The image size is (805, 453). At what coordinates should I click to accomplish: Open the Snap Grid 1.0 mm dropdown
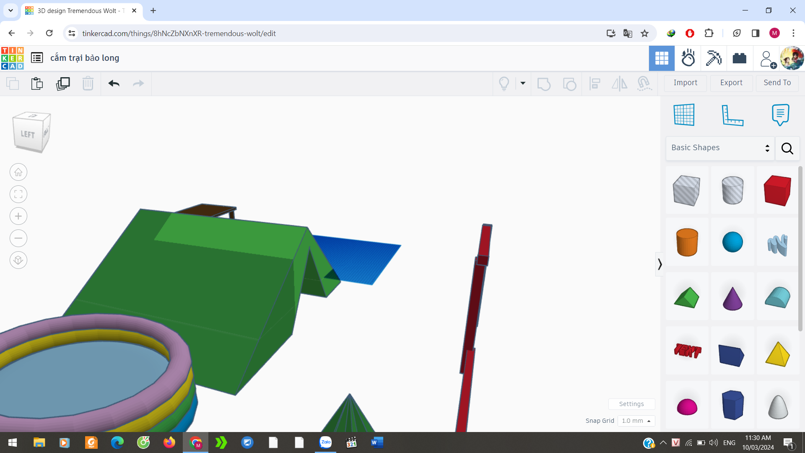tap(636, 421)
